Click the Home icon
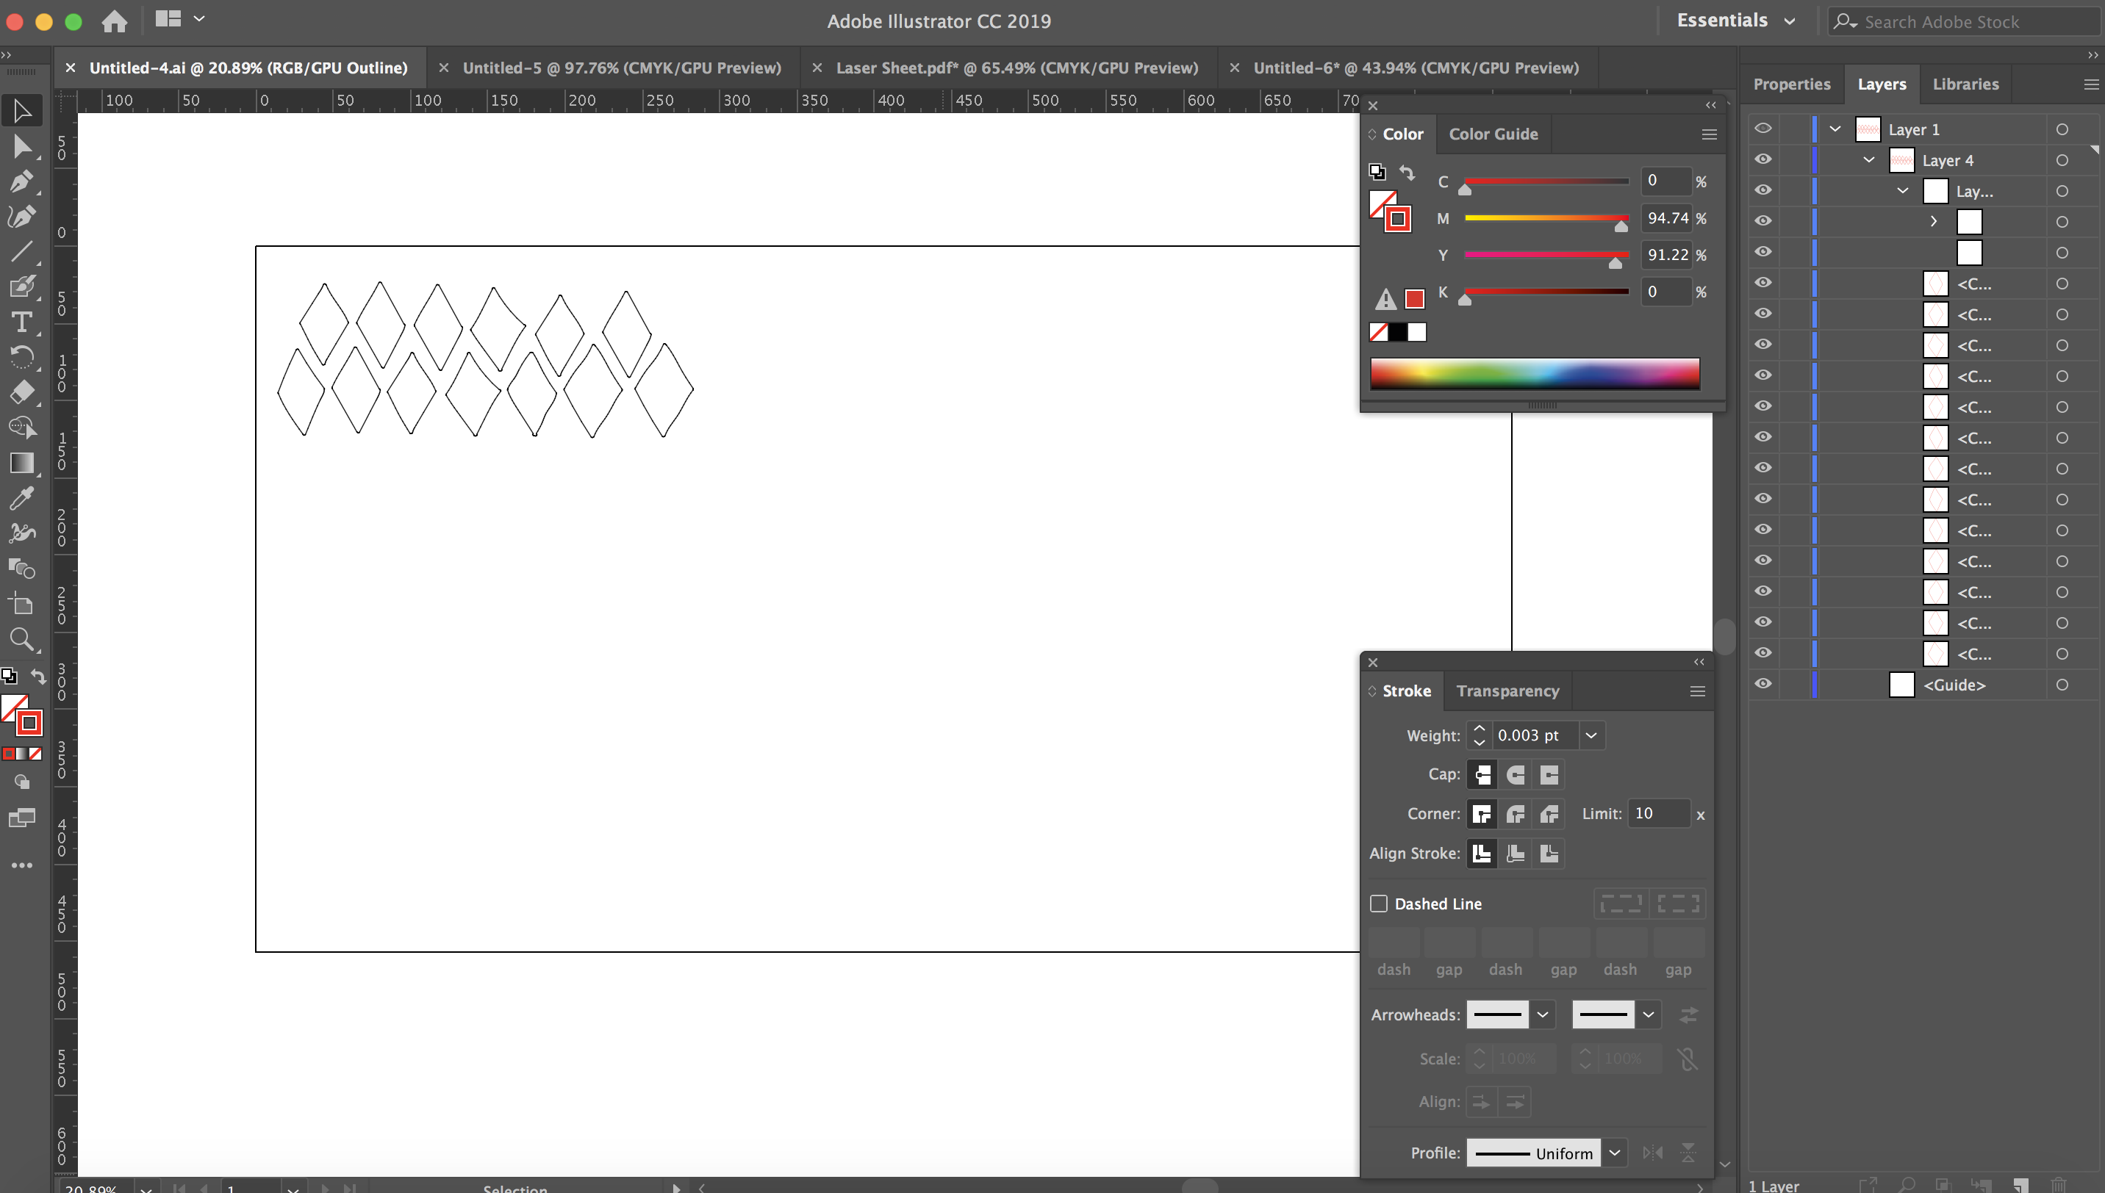The height and width of the screenshot is (1193, 2105). coord(114,21)
